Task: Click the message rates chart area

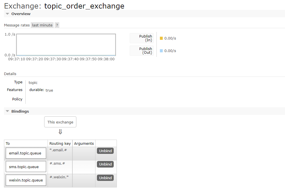Action: 66,45
